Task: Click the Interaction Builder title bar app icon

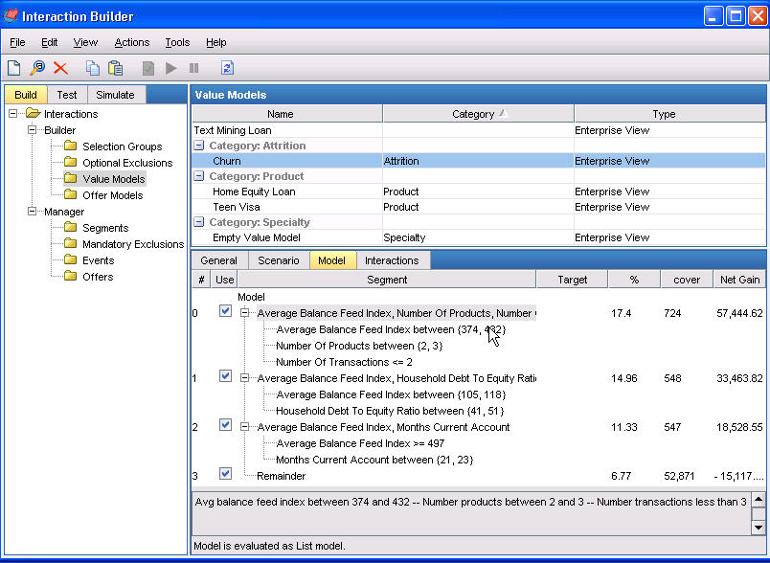Action: click(x=11, y=16)
